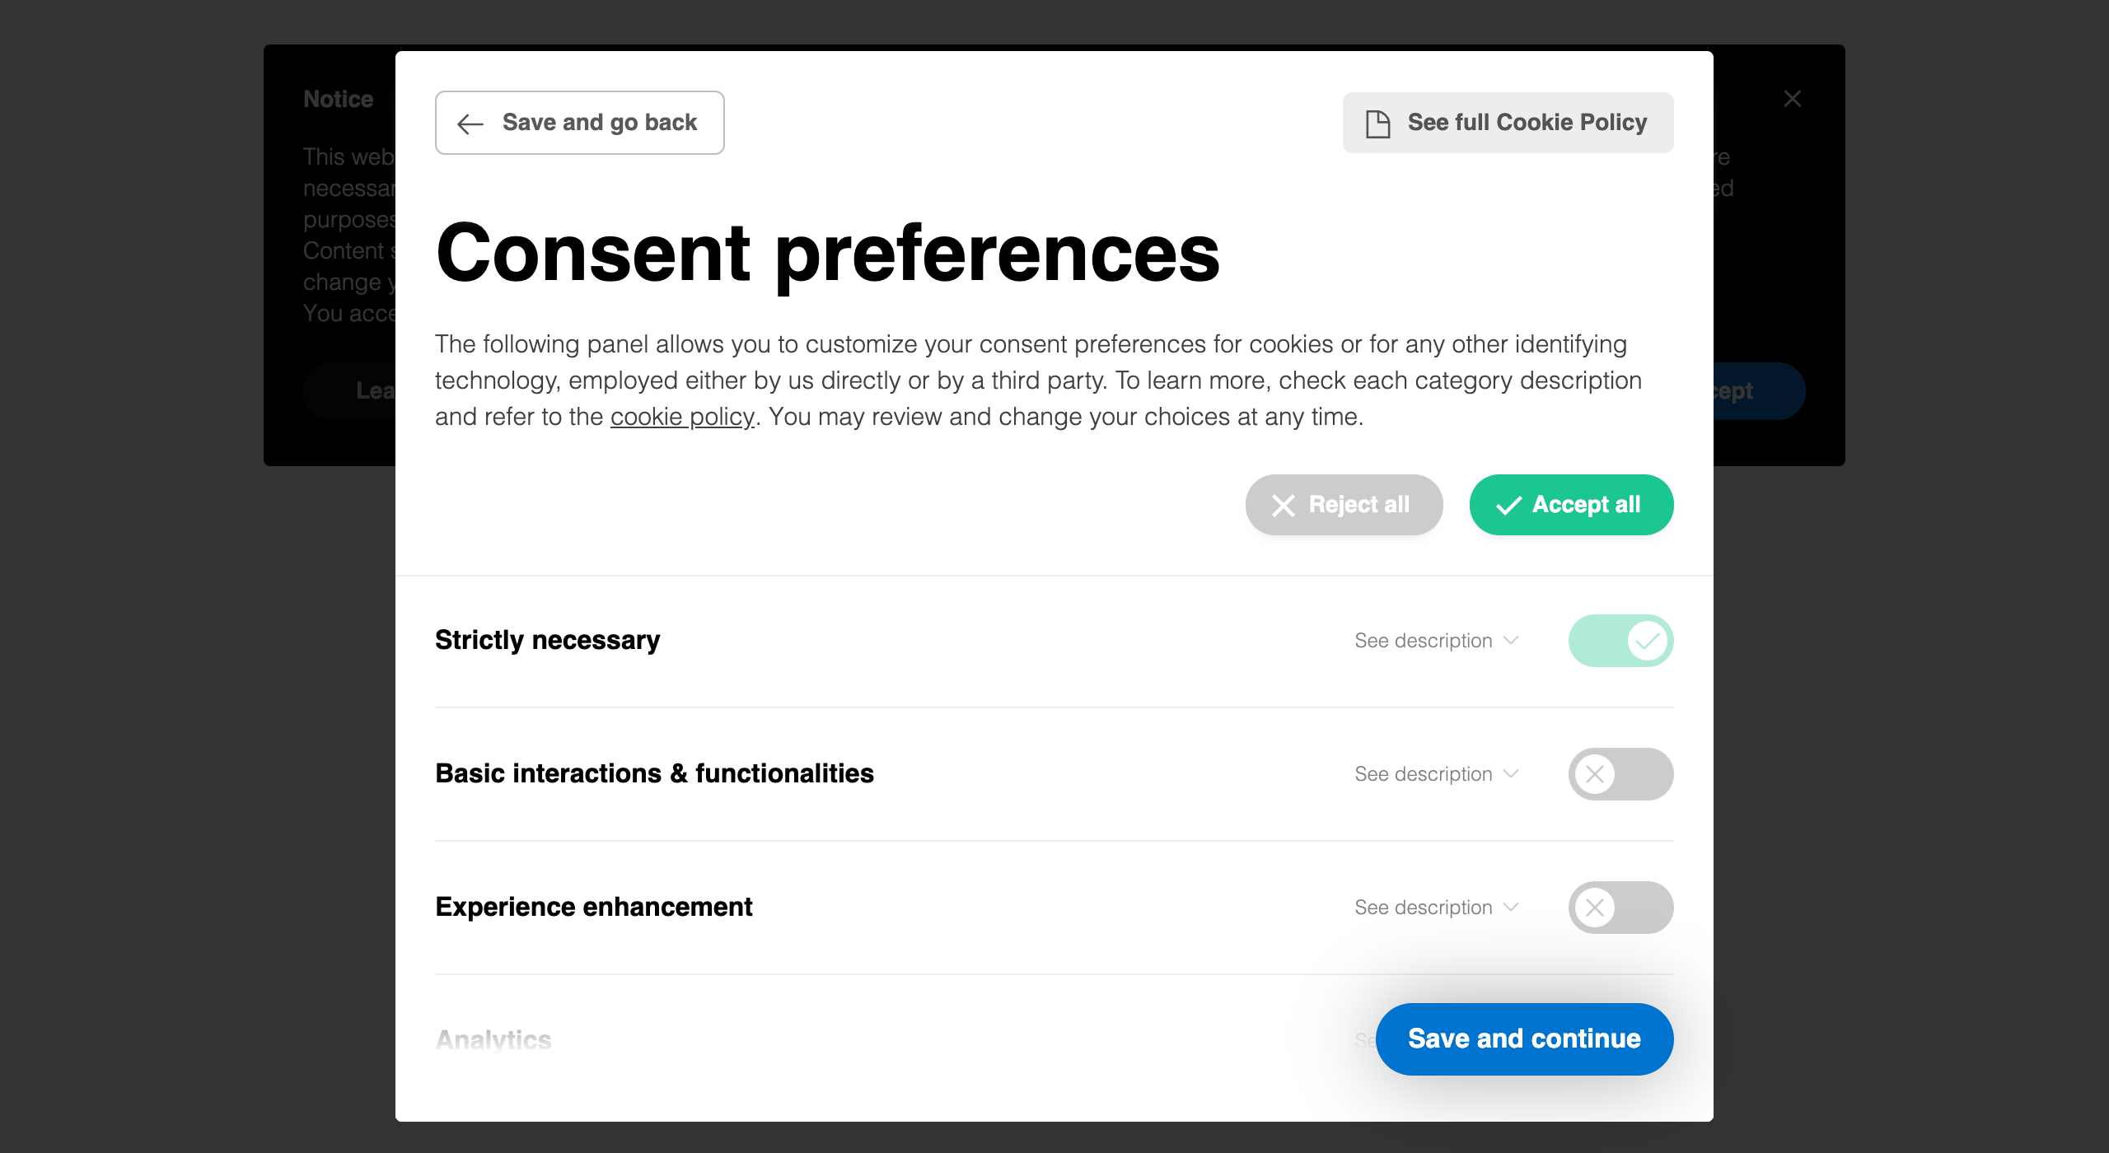Screen dimensions: 2109x1153
Task: Click the document icon beside Cookie Policy
Action: (x=1377, y=124)
